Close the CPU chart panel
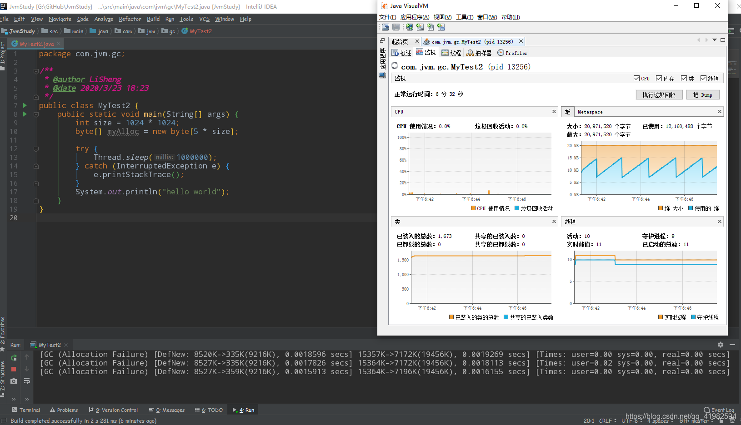Viewport: 741px width, 425px height. 554,112
